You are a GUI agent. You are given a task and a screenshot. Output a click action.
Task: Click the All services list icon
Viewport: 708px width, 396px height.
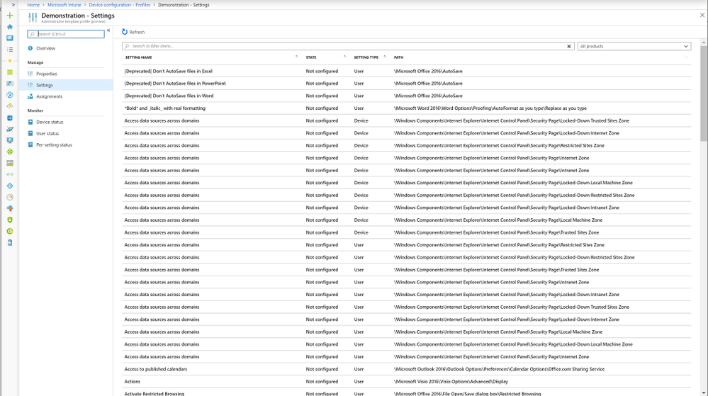(9, 50)
